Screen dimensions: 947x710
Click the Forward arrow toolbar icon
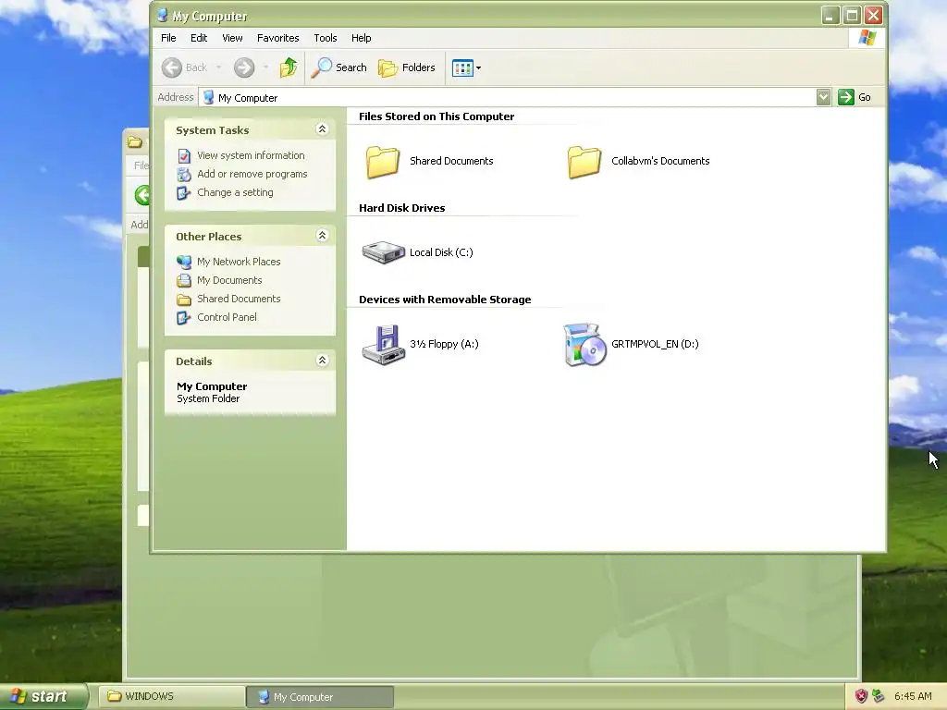(x=244, y=67)
